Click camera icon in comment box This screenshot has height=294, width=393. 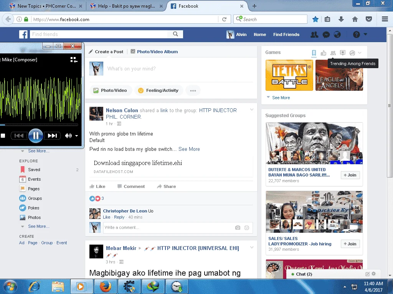238,227
